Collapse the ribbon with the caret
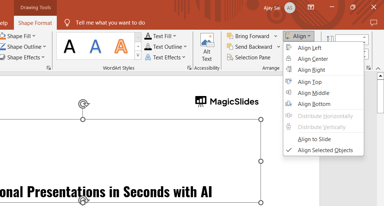This screenshot has width=384, height=206. pyautogui.click(x=378, y=68)
